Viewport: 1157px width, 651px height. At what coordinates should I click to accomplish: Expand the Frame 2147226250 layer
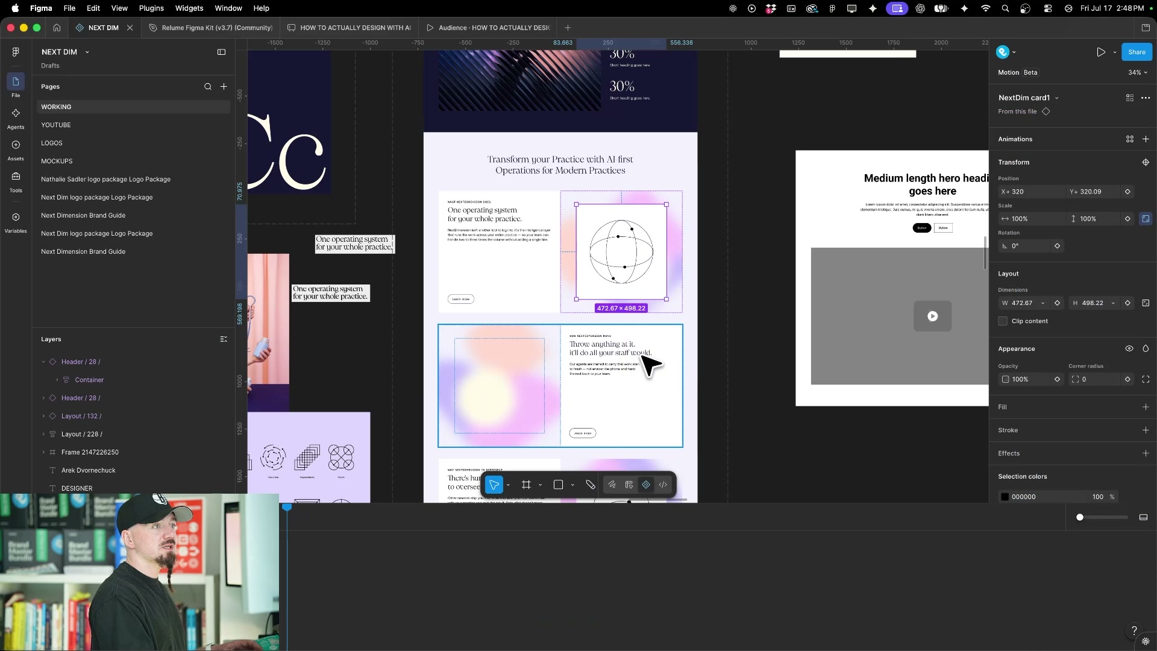pyautogui.click(x=43, y=452)
